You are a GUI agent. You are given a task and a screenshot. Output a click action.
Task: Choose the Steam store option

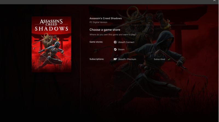coord(121,50)
